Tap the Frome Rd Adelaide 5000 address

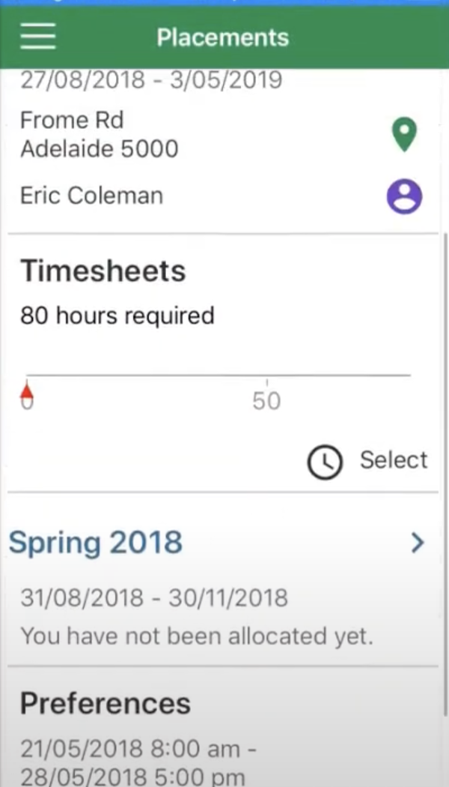99,135
